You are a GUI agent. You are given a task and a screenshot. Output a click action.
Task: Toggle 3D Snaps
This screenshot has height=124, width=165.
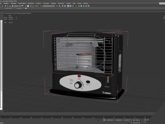(x=31, y=6)
